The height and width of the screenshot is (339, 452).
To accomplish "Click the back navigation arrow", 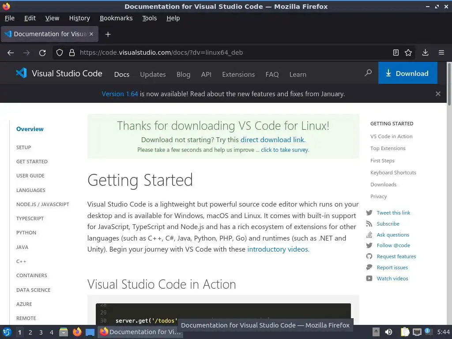I will click(x=11, y=53).
